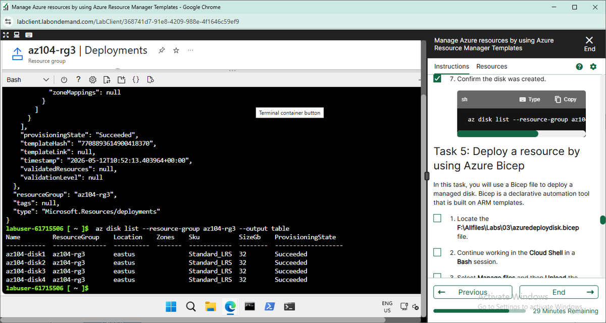Click the az disk list command text in code block
606x323 pixels.
tap(527, 120)
